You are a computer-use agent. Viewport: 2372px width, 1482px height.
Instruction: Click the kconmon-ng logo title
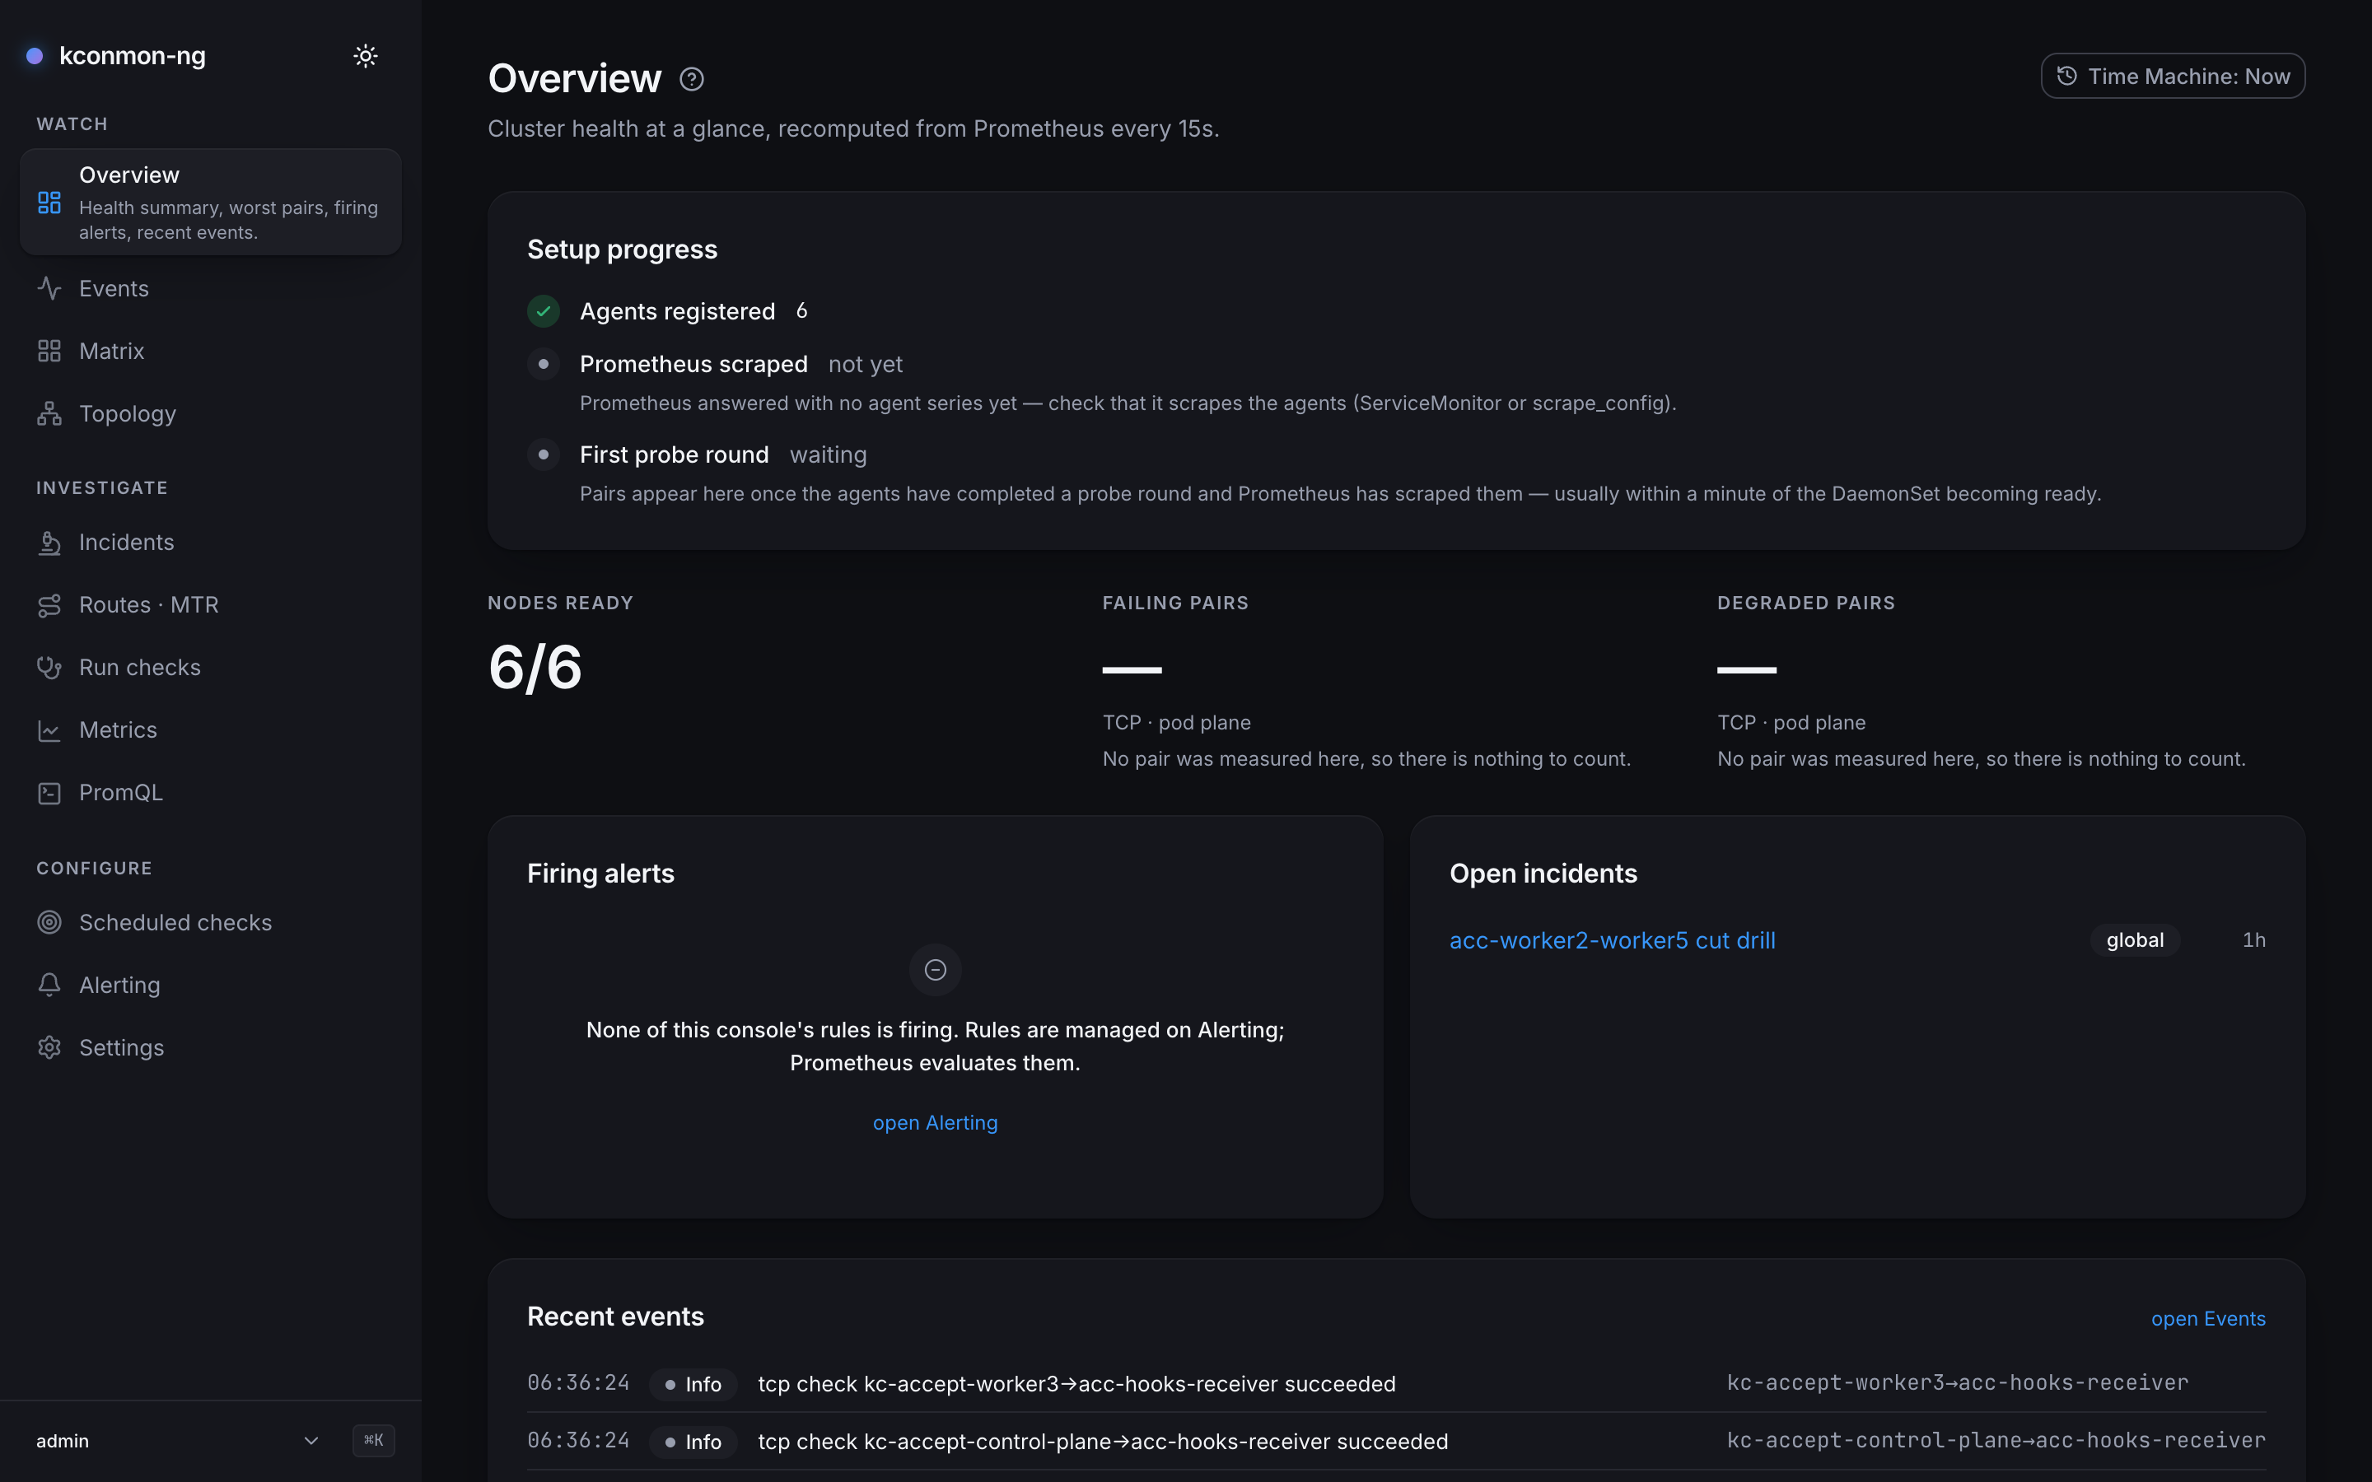133,56
